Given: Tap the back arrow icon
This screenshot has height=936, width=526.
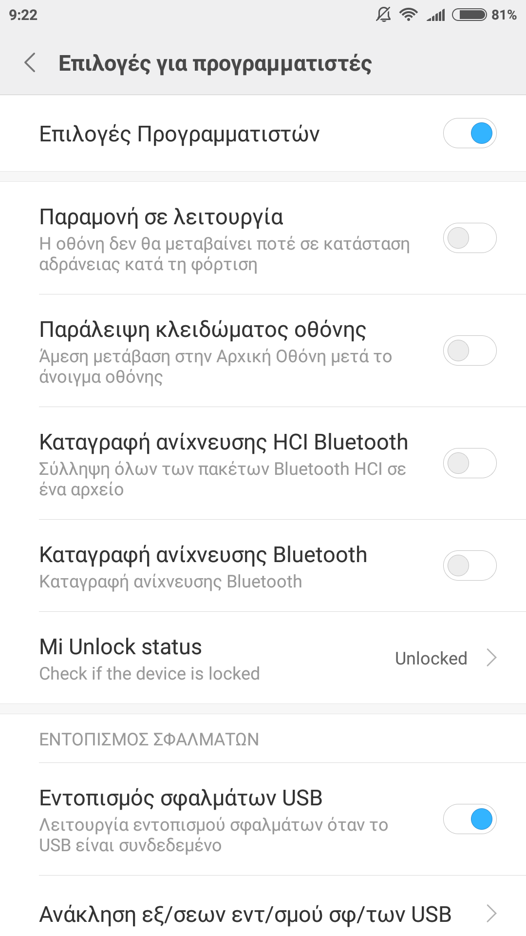Looking at the screenshot, I should [30, 63].
